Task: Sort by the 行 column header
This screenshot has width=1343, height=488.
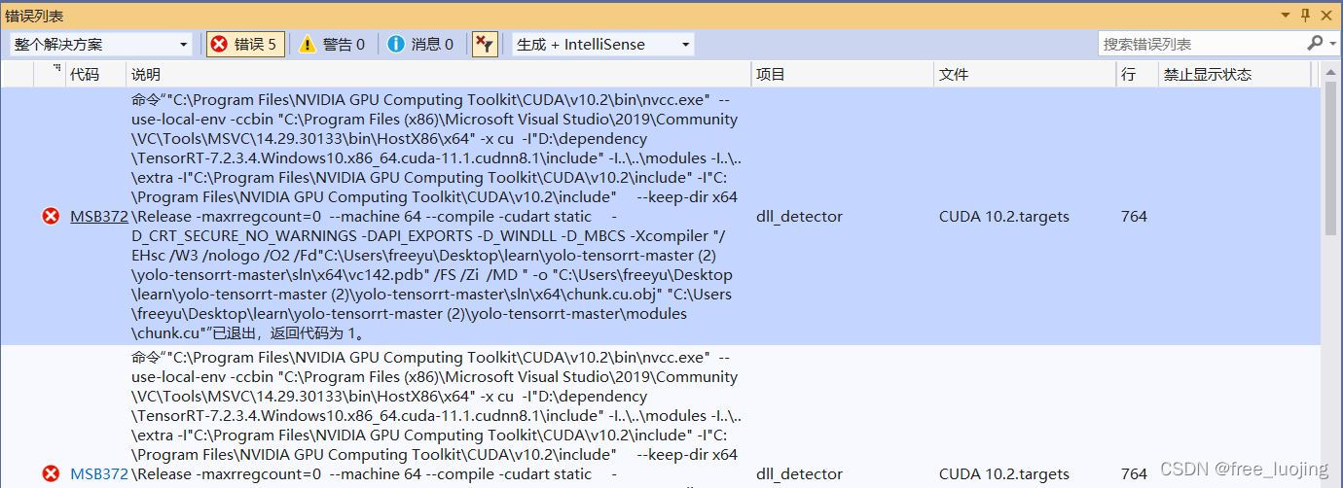Action: click(x=1137, y=74)
